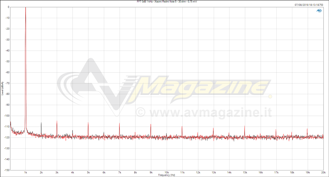Click the 2k frequency axis tick label

coord(41,173)
